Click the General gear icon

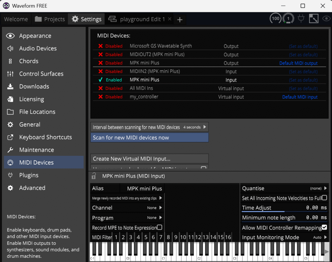(x=10, y=125)
